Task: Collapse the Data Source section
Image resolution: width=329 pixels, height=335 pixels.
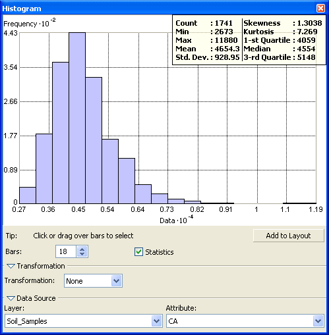Action: (11, 298)
